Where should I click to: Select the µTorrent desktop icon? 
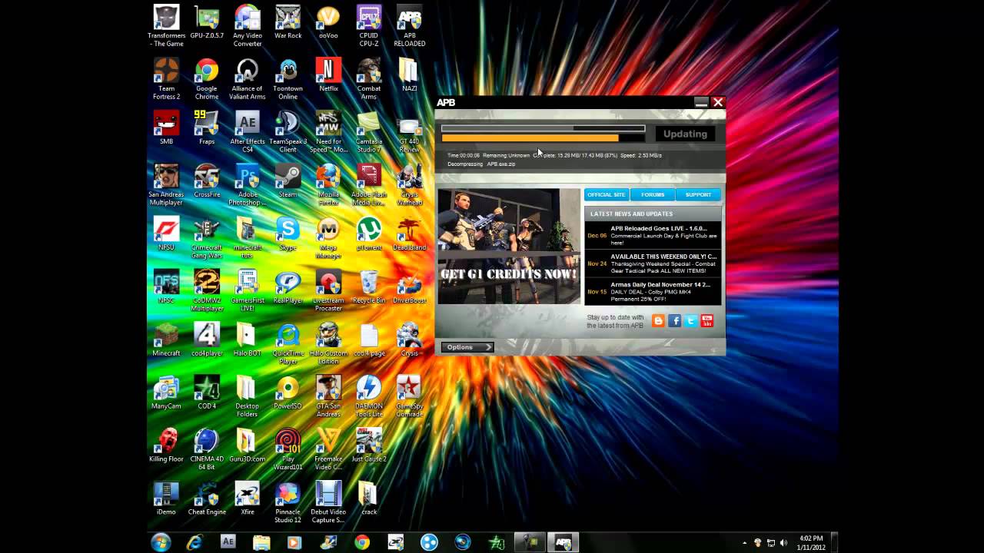click(369, 234)
